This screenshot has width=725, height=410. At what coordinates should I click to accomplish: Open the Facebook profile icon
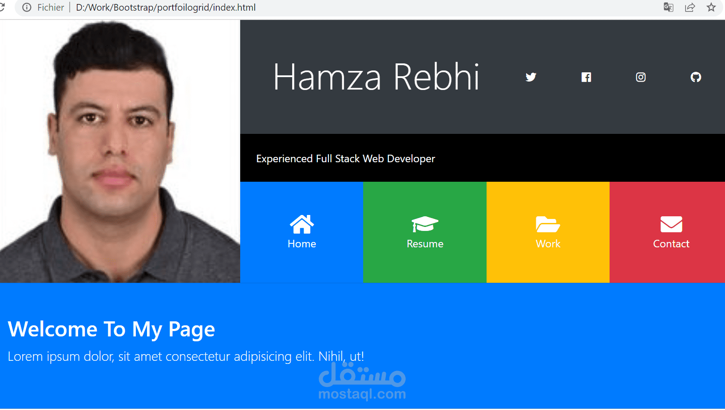[586, 77]
